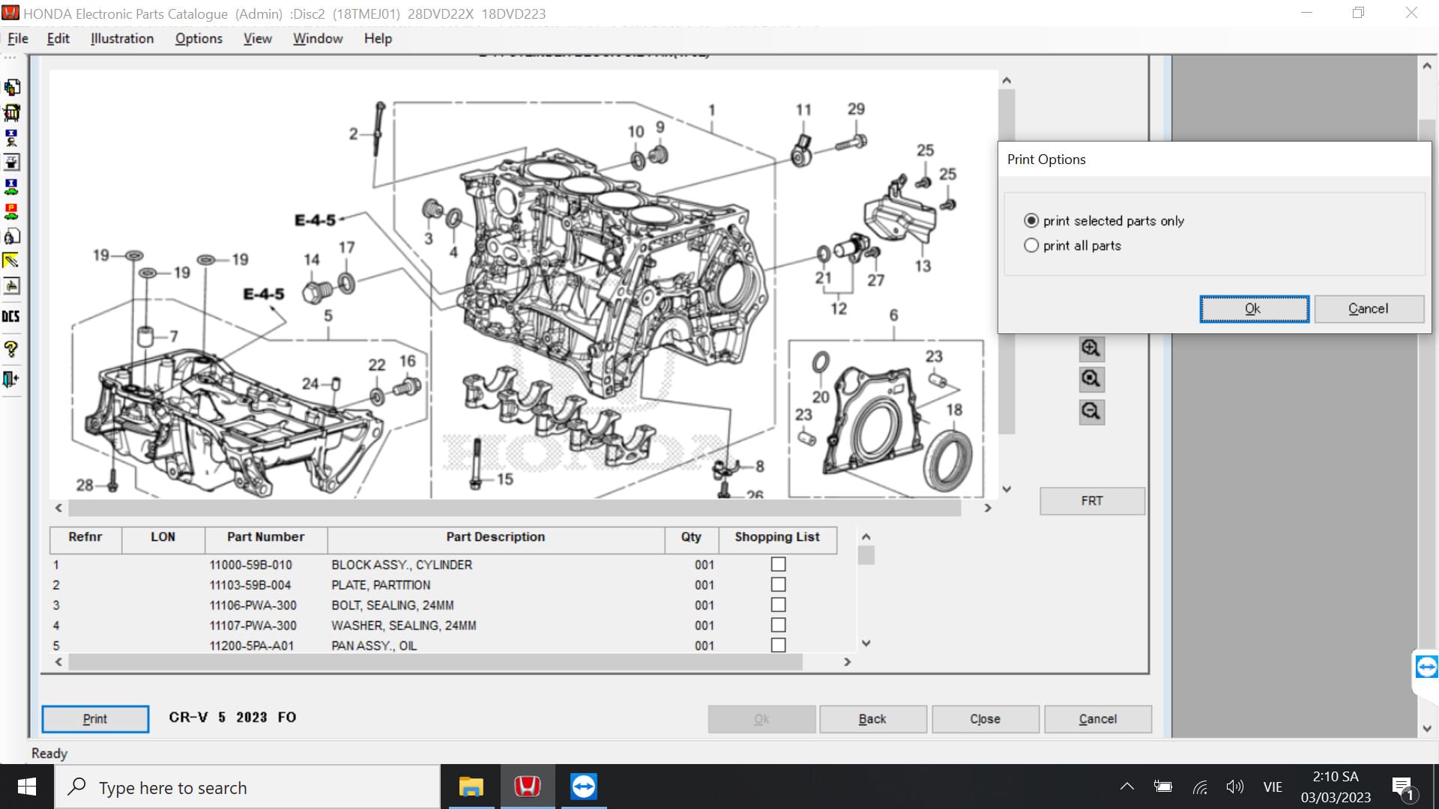Open the notification center icon

pyautogui.click(x=1402, y=787)
